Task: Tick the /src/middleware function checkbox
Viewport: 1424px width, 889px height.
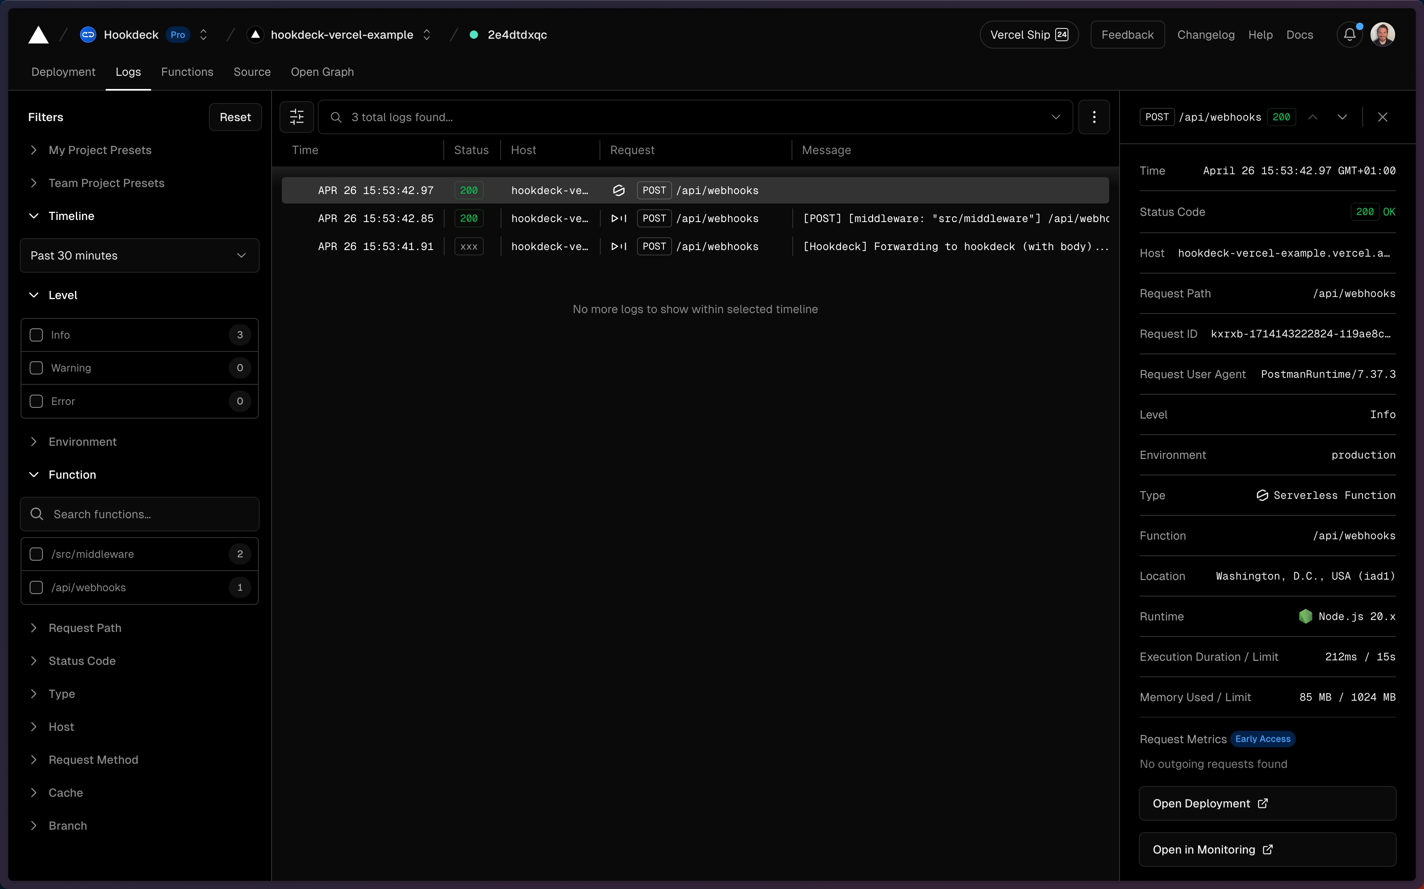Action: click(x=36, y=554)
